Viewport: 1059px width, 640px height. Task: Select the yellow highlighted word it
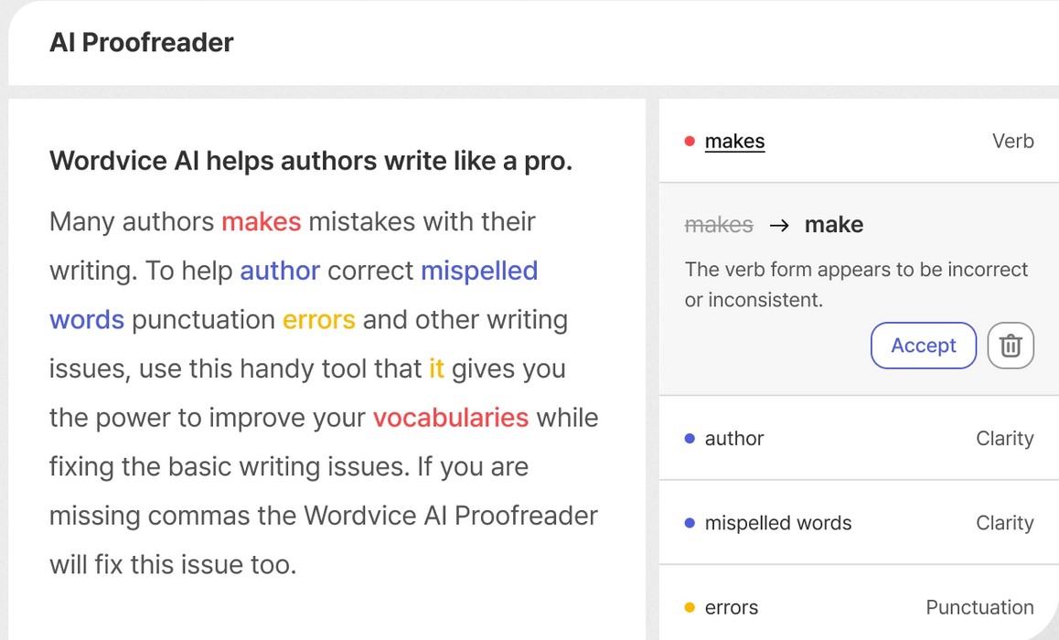(436, 369)
